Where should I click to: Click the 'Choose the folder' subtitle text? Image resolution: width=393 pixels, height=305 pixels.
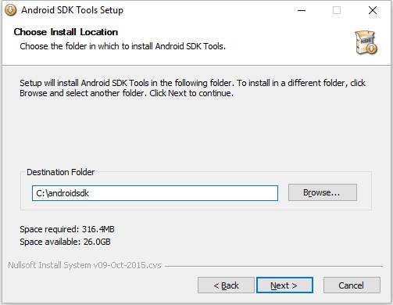click(x=123, y=46)
